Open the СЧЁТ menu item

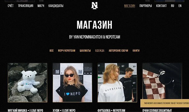(x=11, y=6)
